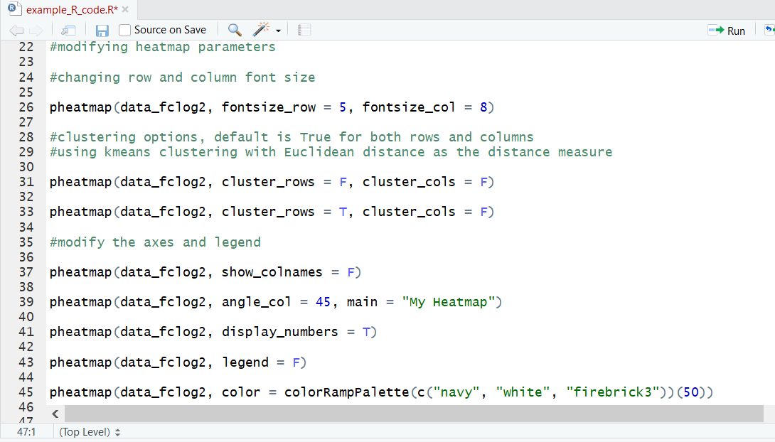Open Find and Replace with the magnifying glass

click(233, 30)
